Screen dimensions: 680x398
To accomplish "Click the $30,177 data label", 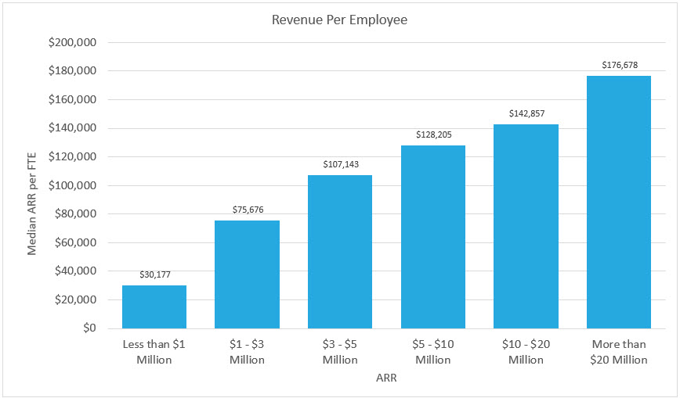I will [155, 274].
